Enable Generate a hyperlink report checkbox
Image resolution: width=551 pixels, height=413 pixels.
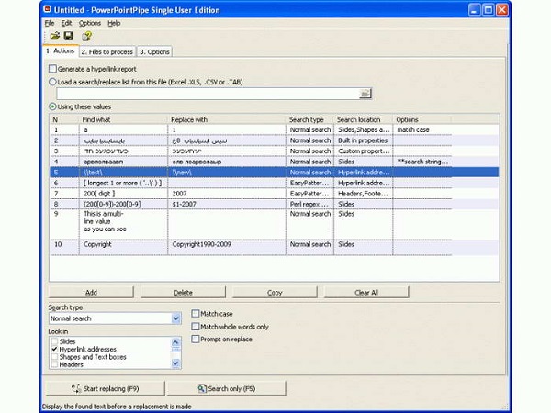[52, 69]
